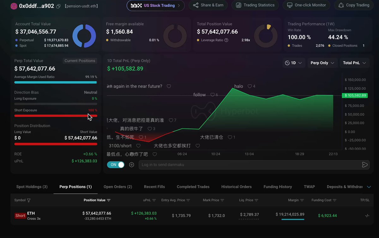Sort by Funding Cost column icon
Image resolution: width=379 pixels, height=238 pixels.
pyautogui.click(x=334, y=200)
